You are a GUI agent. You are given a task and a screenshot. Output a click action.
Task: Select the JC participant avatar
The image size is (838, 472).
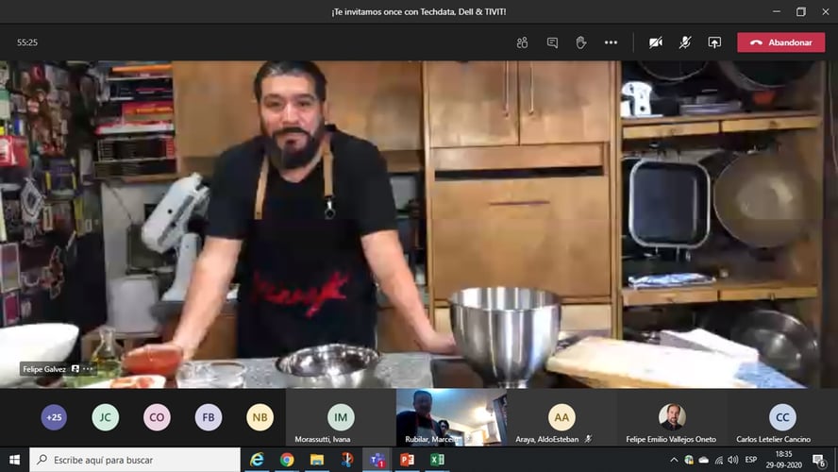pyautogui.click(x=106, y=417)
